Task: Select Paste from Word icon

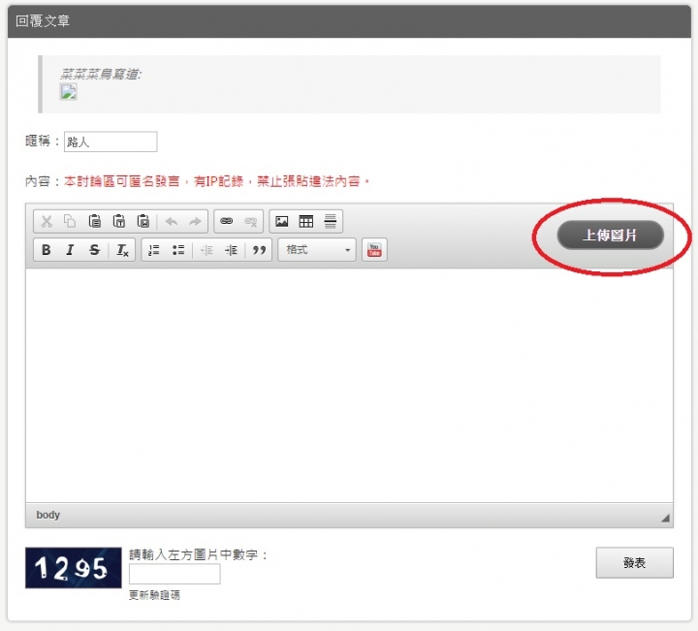Action: pyautogui.click(x=143, y=221)
